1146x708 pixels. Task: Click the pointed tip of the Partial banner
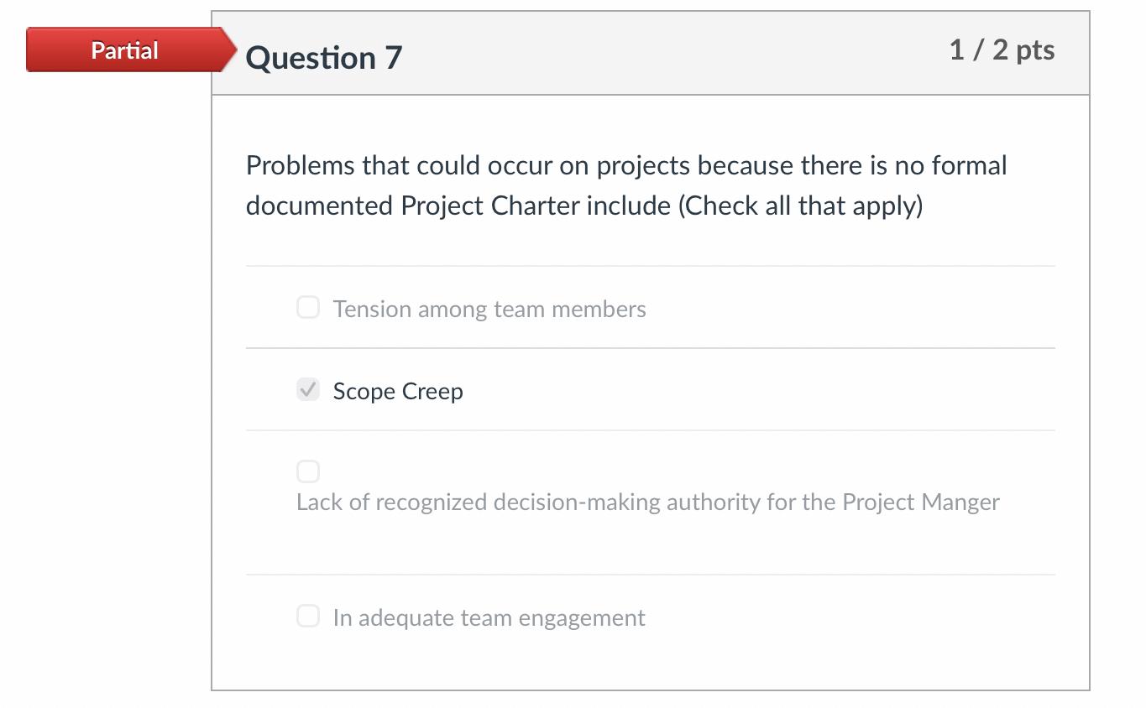(231, 50)
